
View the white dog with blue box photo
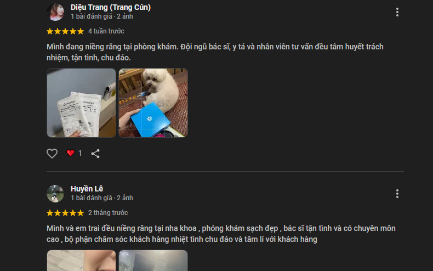(x=153, y=103)
